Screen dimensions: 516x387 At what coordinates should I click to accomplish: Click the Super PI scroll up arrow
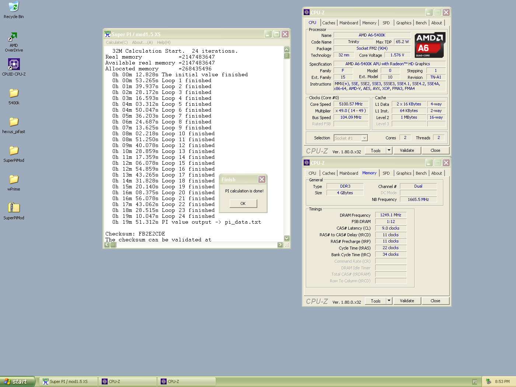287,49
